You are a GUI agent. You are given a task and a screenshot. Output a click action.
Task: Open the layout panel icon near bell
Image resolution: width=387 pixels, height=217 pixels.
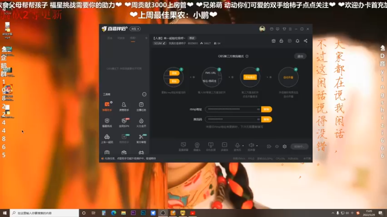pyautogui.click(x=289, y=41)
